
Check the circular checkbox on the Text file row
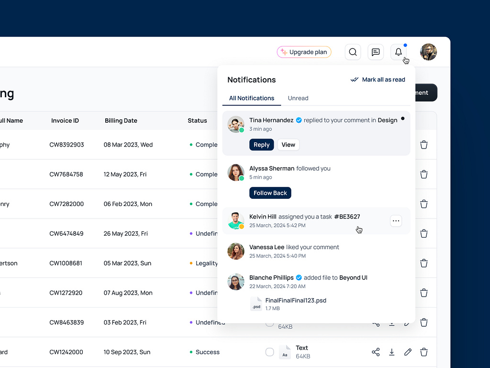269,352
